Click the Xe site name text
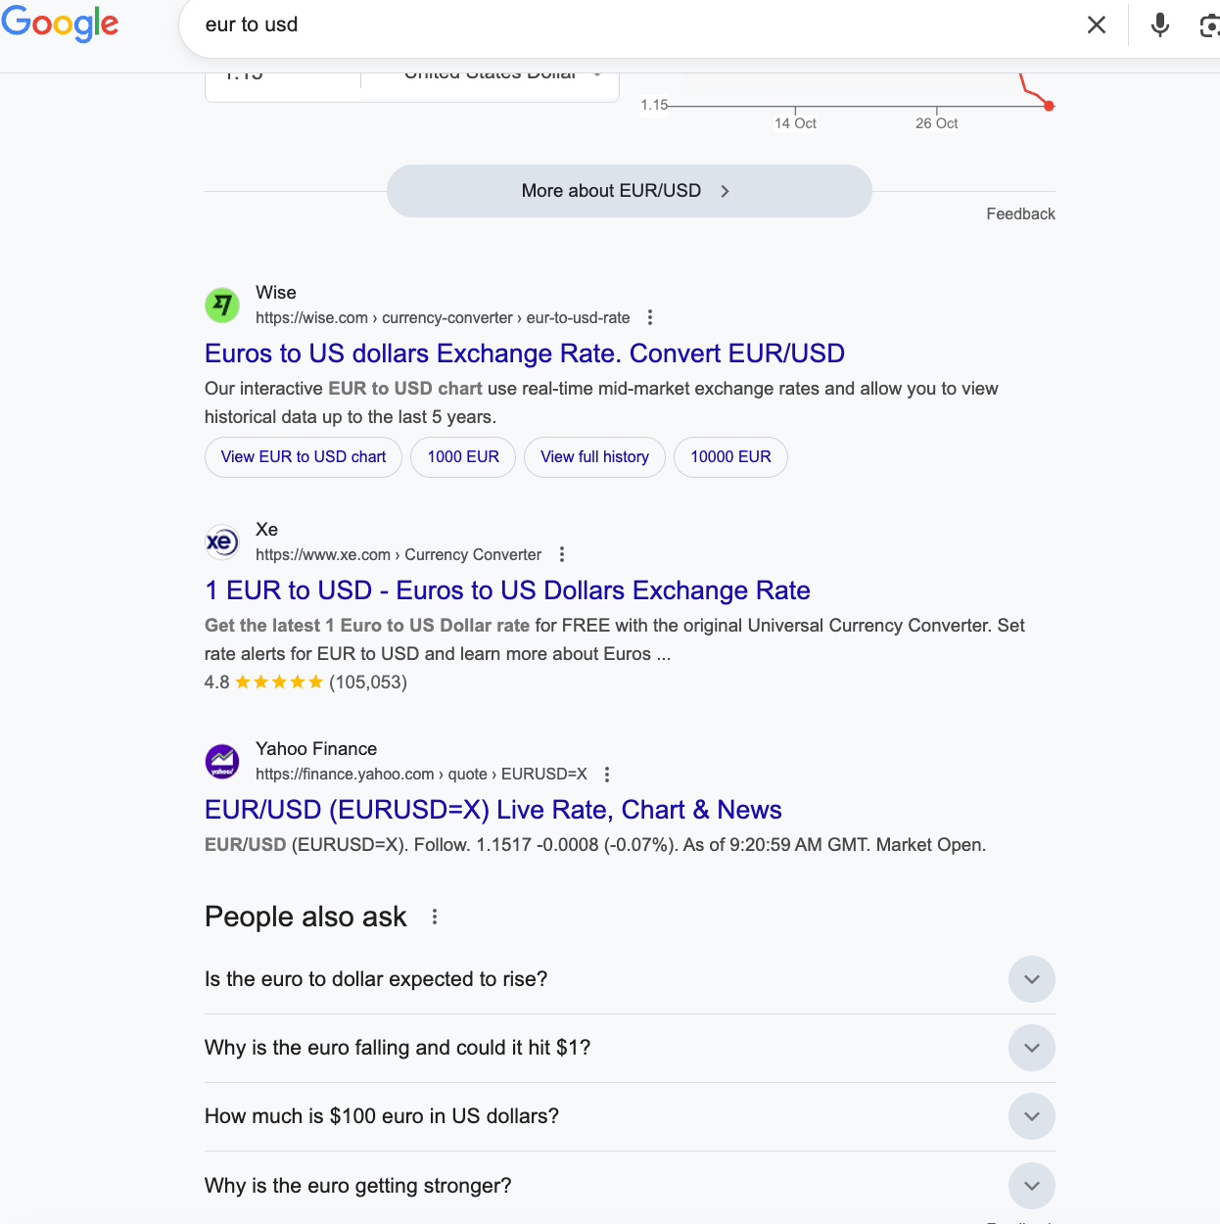This screenshot has height=1224, width=1220. 266,530
